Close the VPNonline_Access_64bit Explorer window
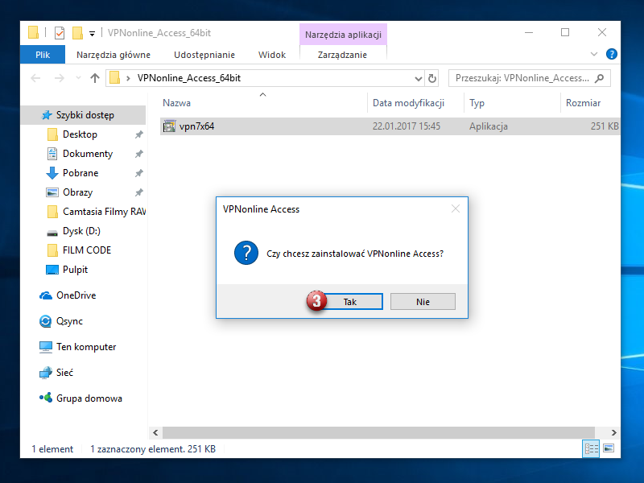The height and width of the screenshot is (483, 644). click(602, 32)
